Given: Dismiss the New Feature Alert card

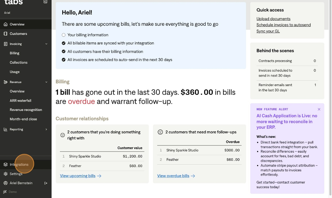Looking at the screenshot, I should point(319,109).
